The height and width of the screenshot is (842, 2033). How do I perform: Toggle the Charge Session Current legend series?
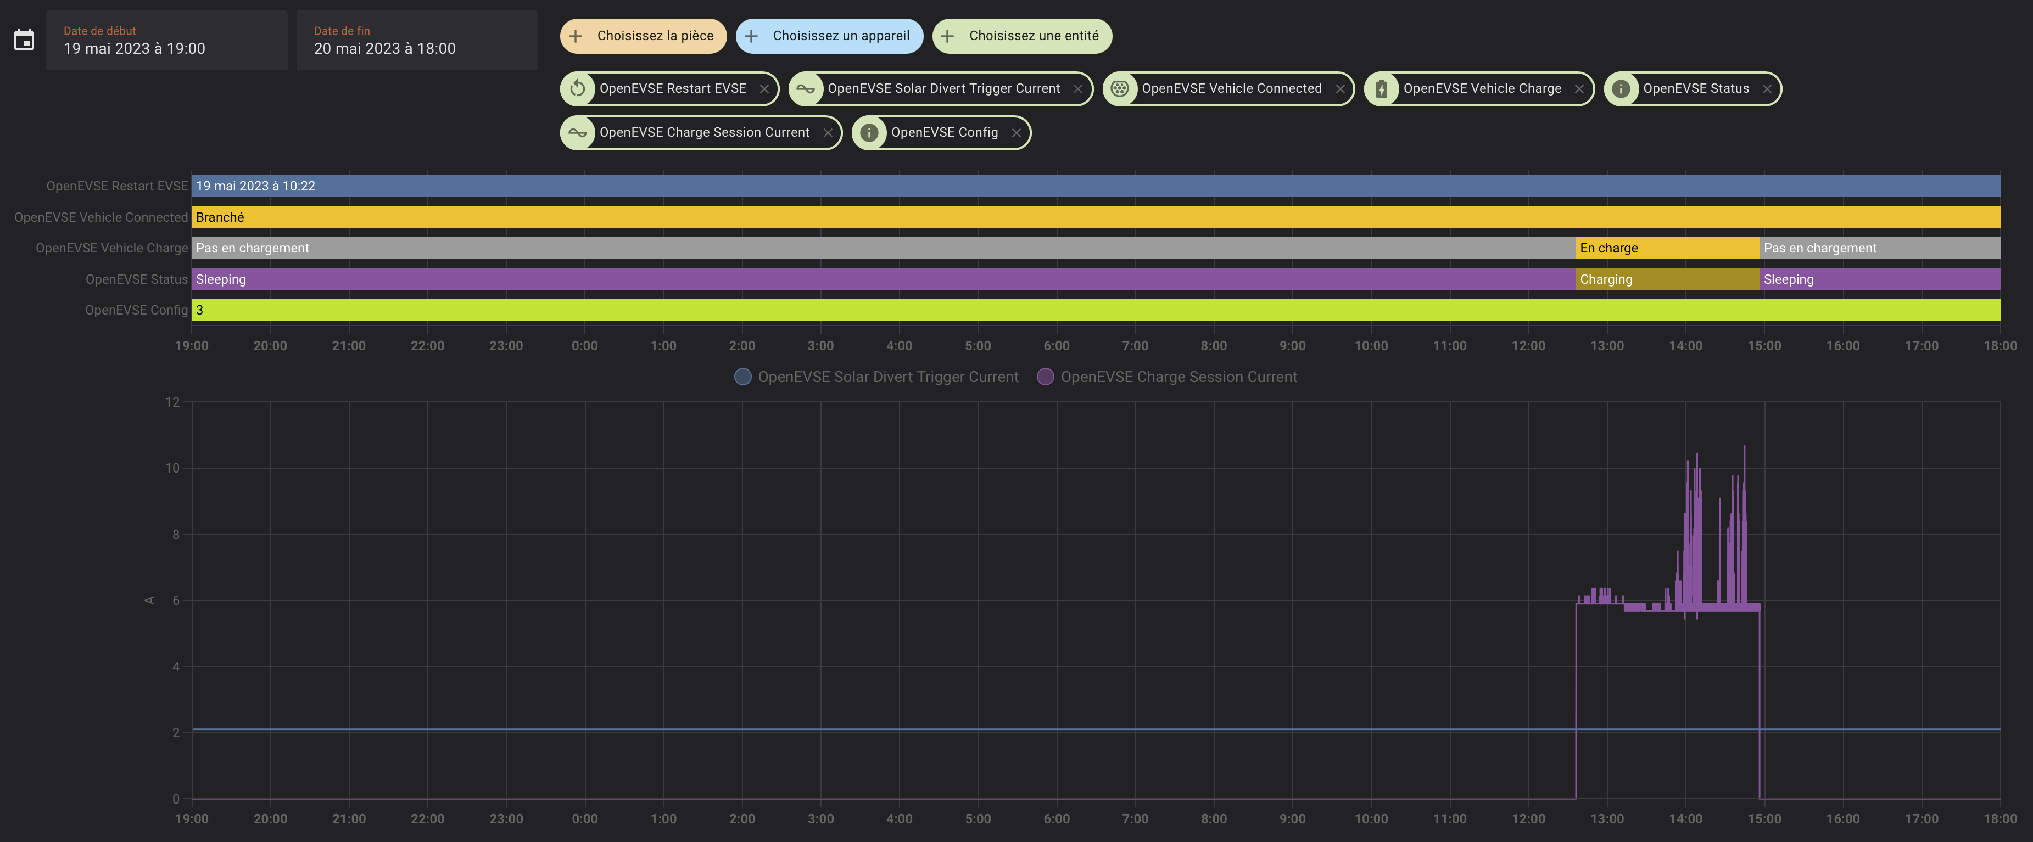[1167, 377]
